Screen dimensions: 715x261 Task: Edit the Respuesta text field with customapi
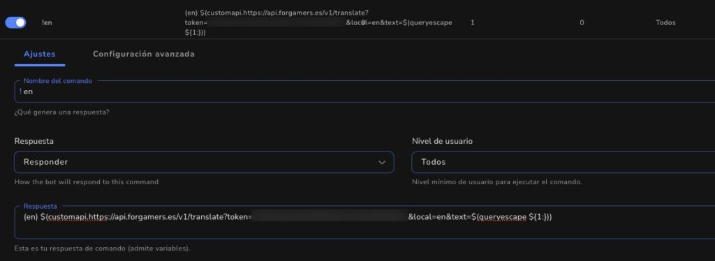pyautogui.click(x=364, y=223)
